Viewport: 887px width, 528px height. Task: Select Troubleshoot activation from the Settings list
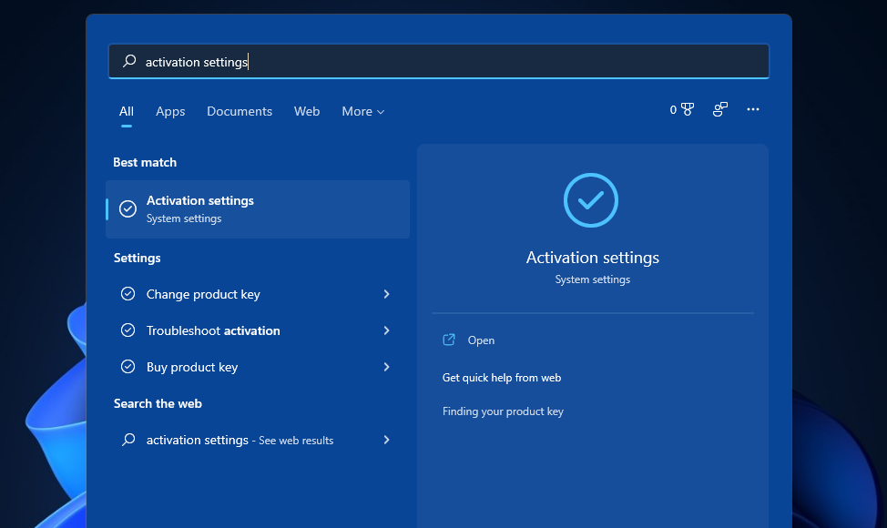213,330
